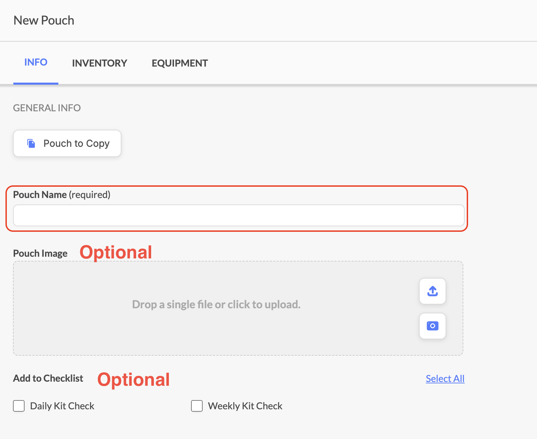The width and height of the screenshot is (537, 439).
Task: Focus the Pouch Name input field
Action: point(239,215)
